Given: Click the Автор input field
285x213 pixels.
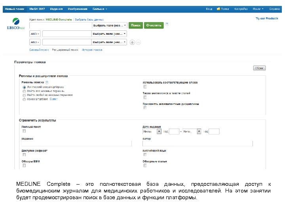Looking at the screenshot, I should pos(198,144).
